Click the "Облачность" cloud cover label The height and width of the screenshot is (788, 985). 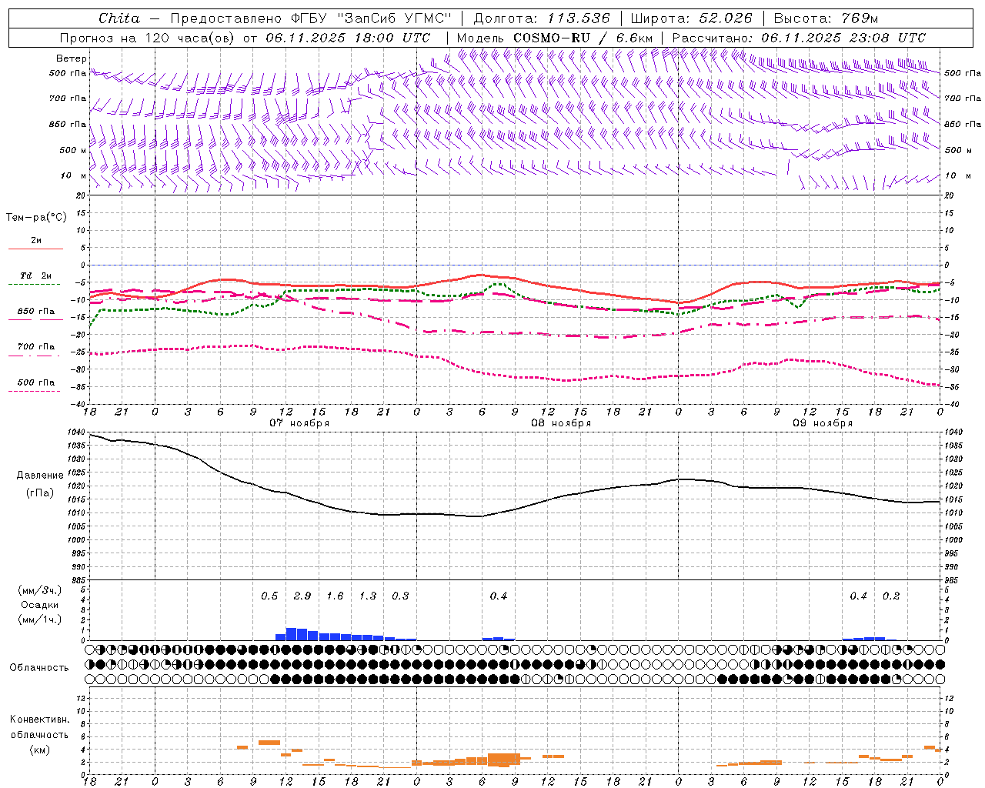[39, 668]
